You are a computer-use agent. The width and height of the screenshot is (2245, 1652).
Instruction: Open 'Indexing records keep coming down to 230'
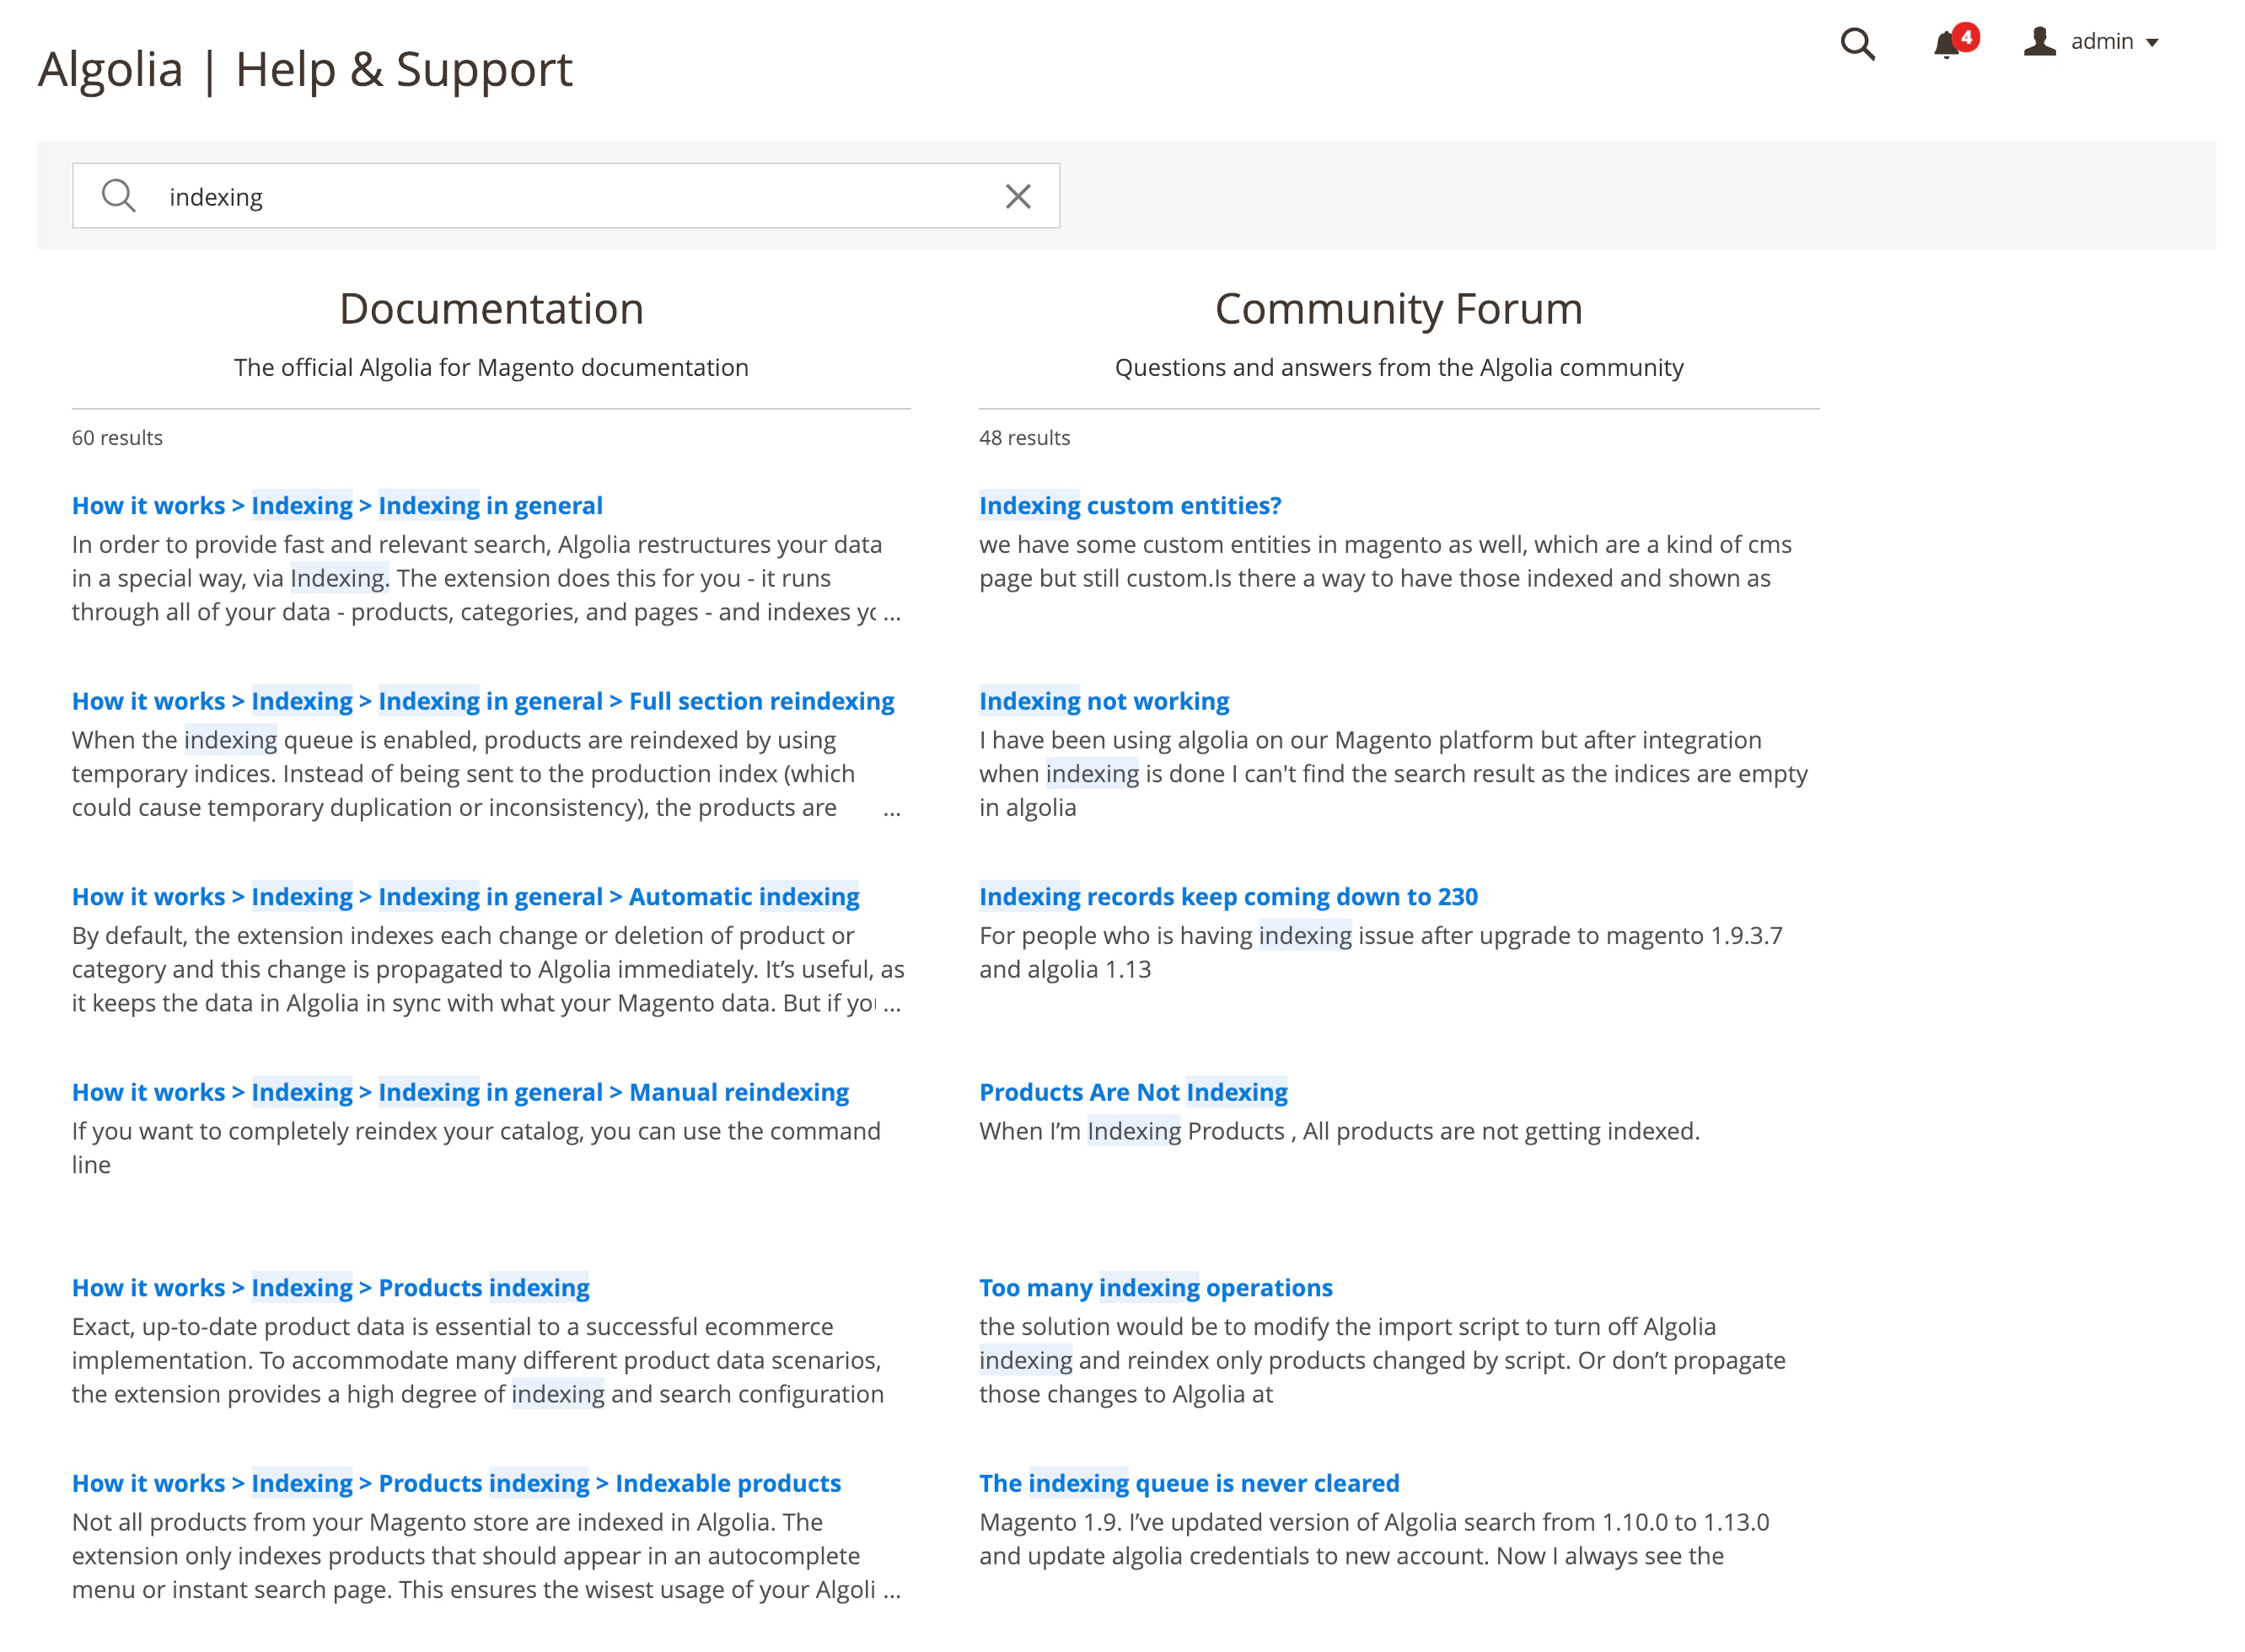[1228, 897]
